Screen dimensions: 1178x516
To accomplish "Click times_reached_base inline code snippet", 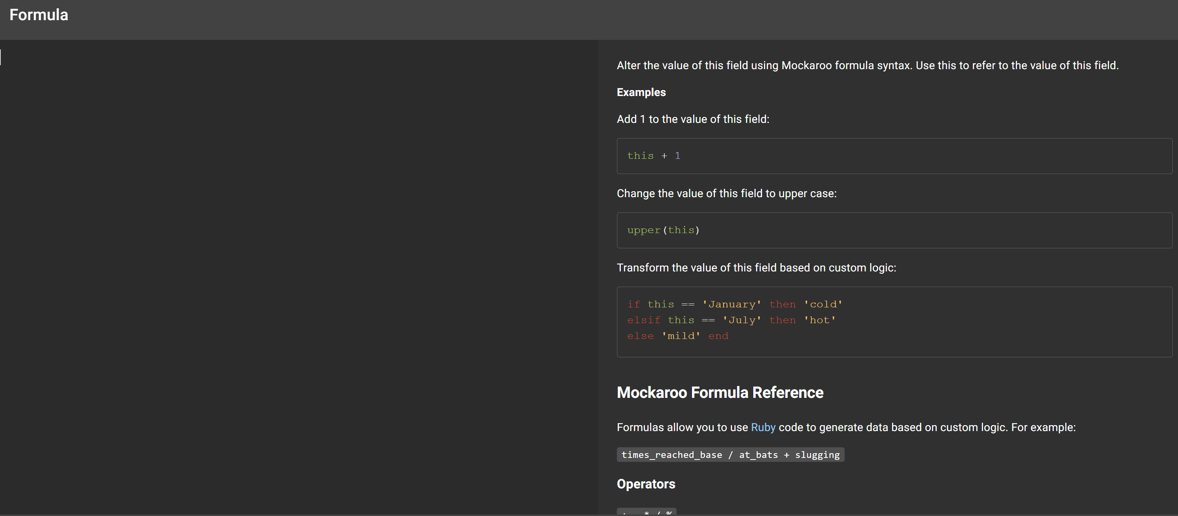I will [730, 455].
